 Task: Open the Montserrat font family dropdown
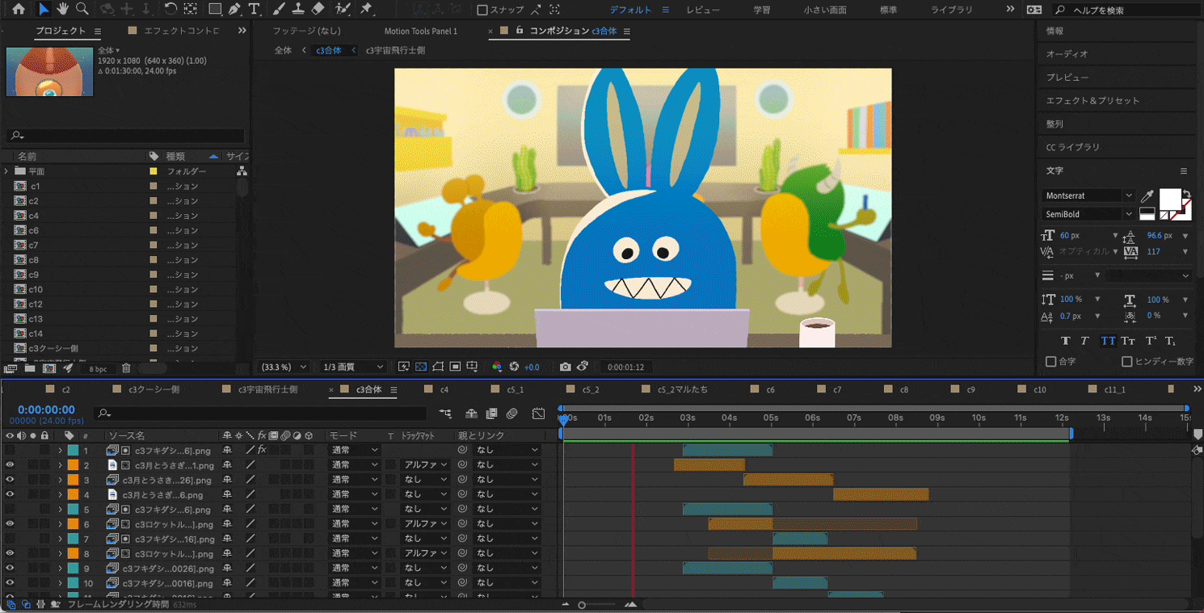1088,195
